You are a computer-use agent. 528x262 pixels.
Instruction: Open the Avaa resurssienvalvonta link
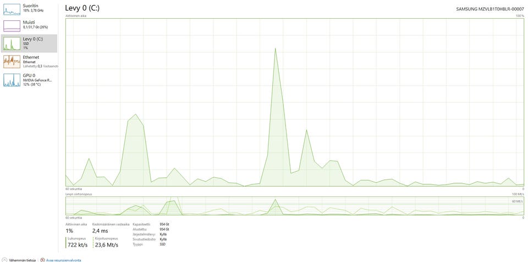coord(63,260)
